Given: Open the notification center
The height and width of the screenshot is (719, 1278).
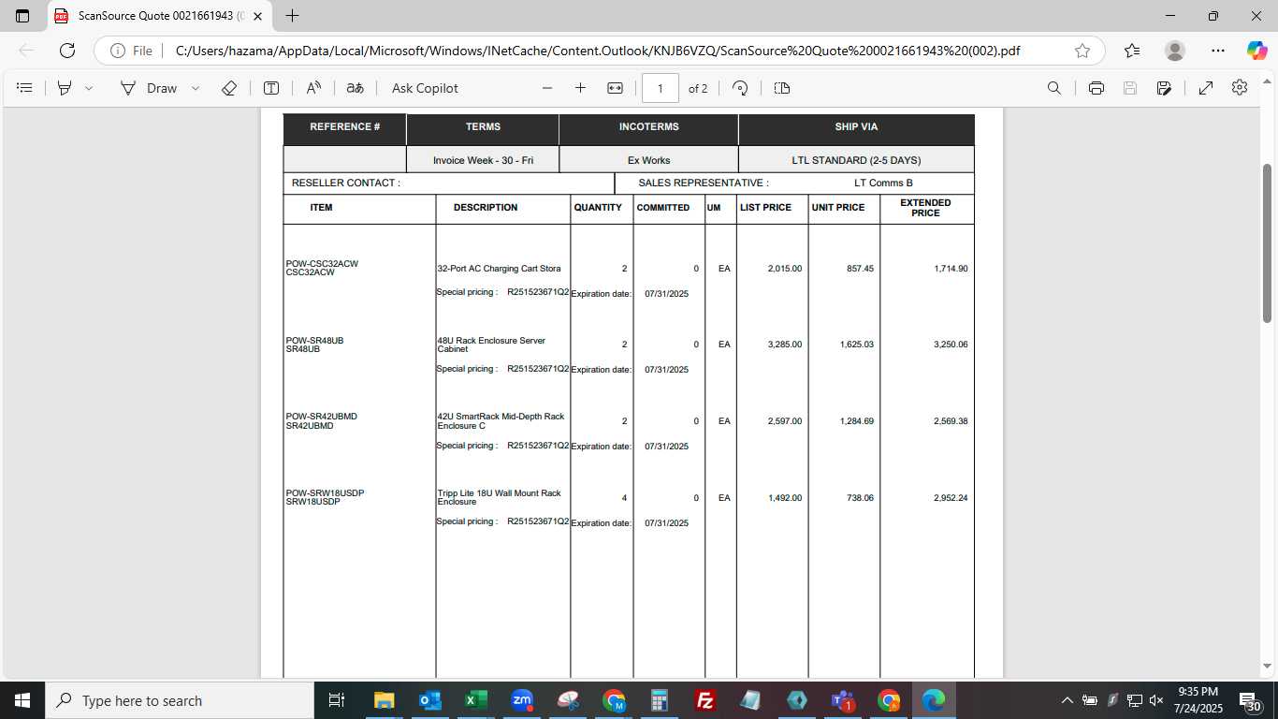Looking at the screenshot, I should pyautogui.click(x=1251, y=700).
